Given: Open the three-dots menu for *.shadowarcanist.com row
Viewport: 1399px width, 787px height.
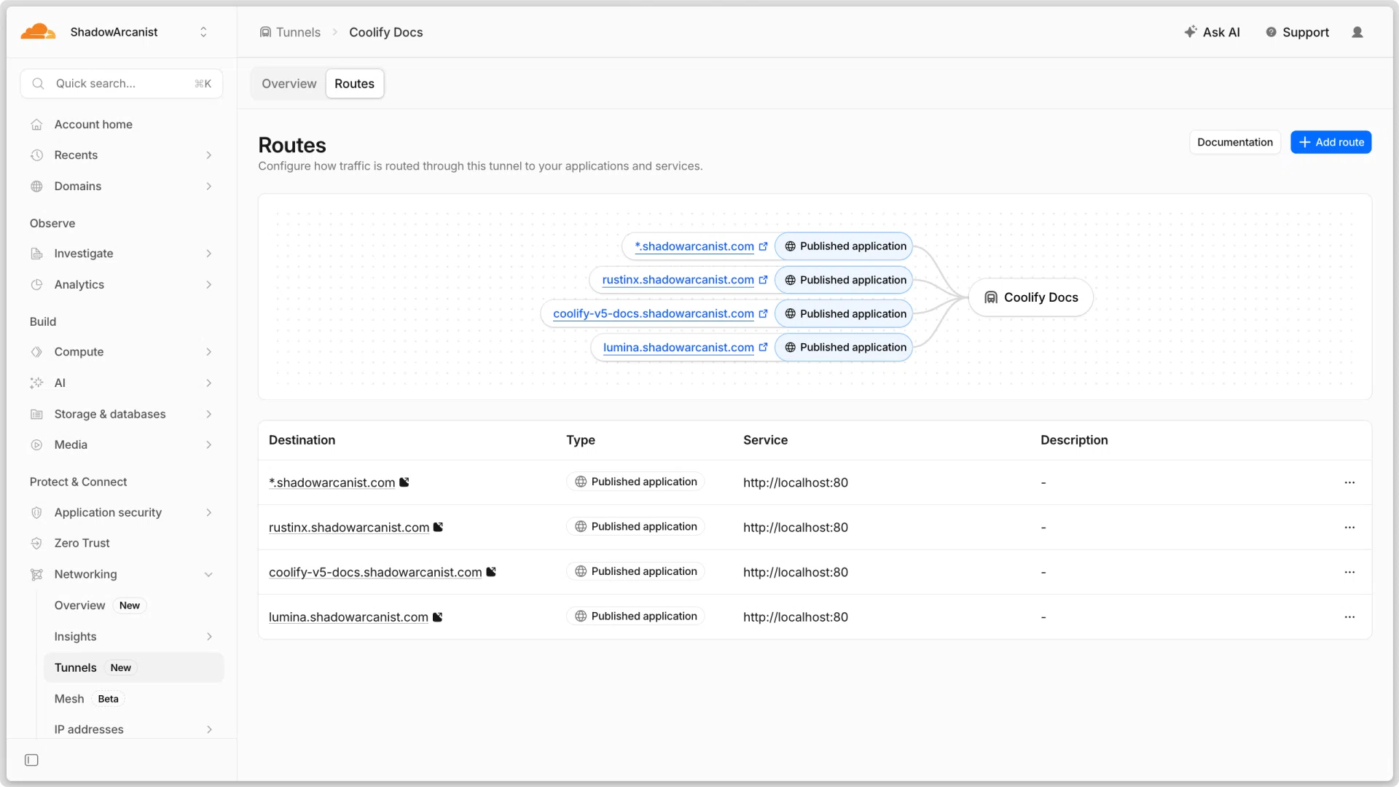Looking at the screenshot, I should pyautogui.click(x=1349, y=482).
